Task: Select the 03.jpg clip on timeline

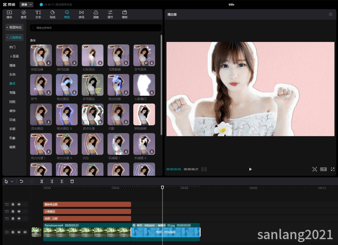Action: [166, 232]
